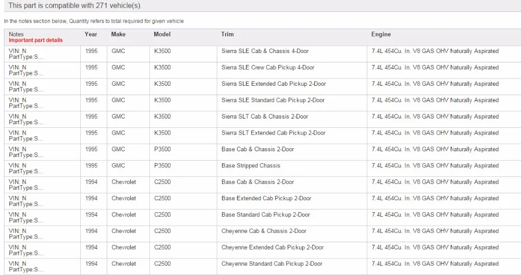
Task: Select Base Standard Cab Pickup 2-Door trim
Action: [x=266, y=215]
